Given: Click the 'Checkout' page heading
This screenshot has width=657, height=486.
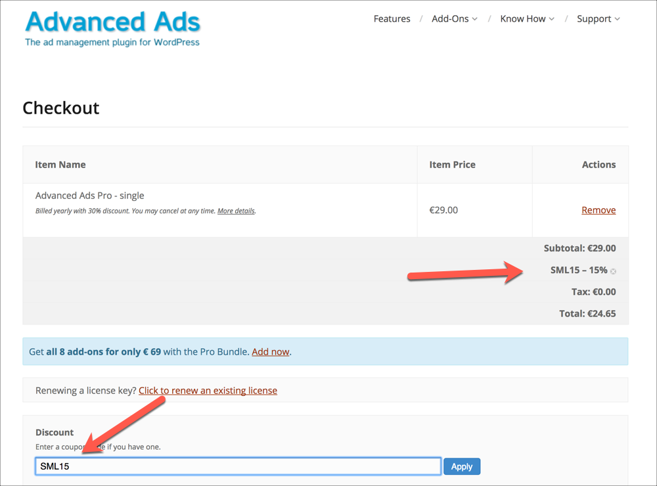Looking at the screenshot, I should (61, 108).
